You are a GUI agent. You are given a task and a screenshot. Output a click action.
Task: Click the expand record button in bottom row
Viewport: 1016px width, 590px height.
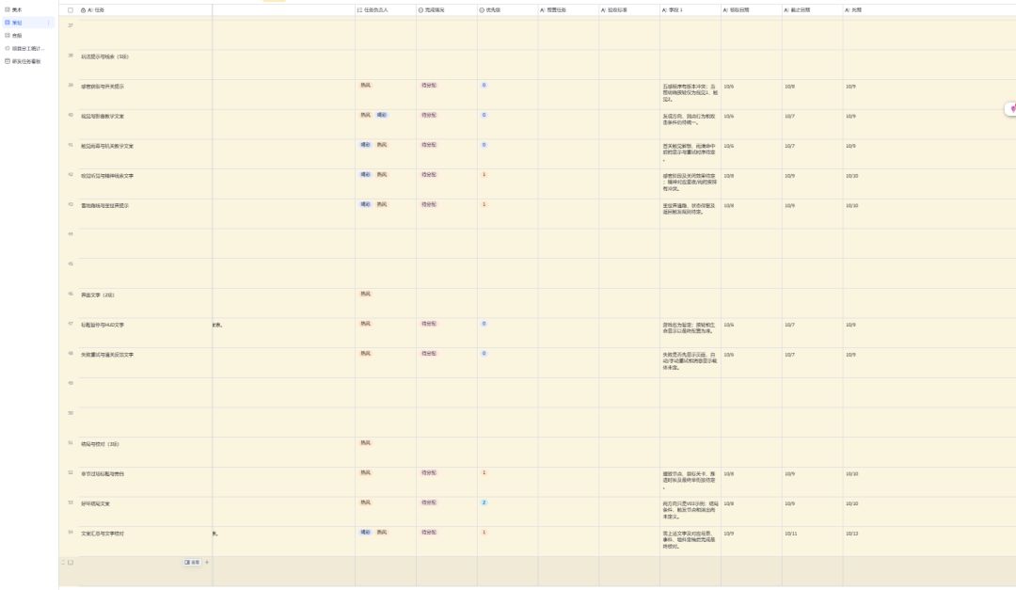(x=193, y=563)
